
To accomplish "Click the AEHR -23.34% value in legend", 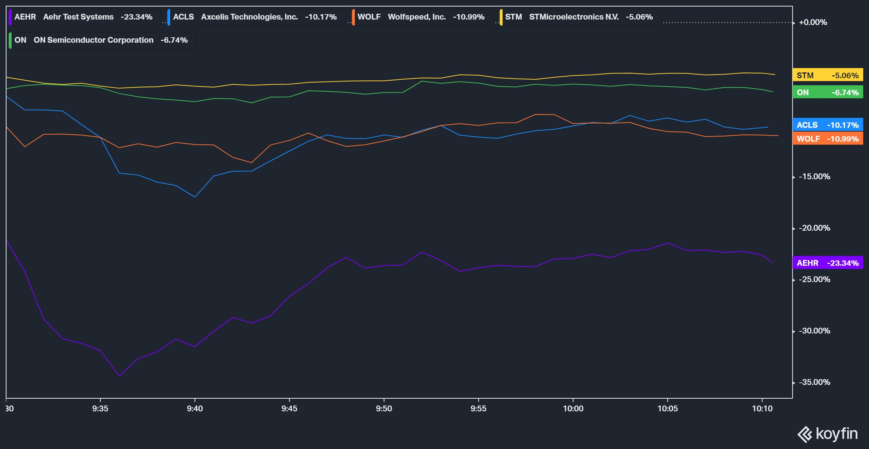I will click(137, 17).
